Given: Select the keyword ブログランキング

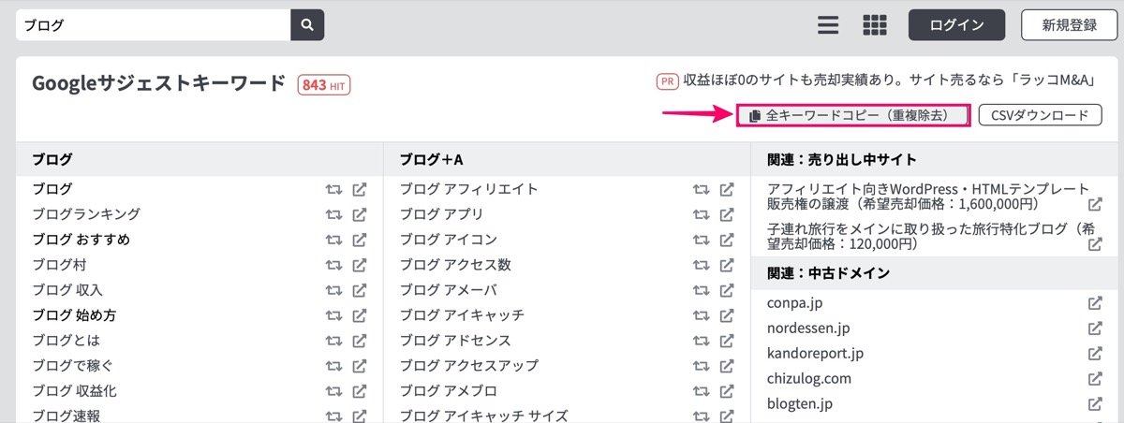Looking at the screenshot, I should tap(86, 214).
